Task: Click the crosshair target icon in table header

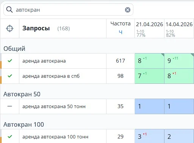Action: click(x=10, y=28)
